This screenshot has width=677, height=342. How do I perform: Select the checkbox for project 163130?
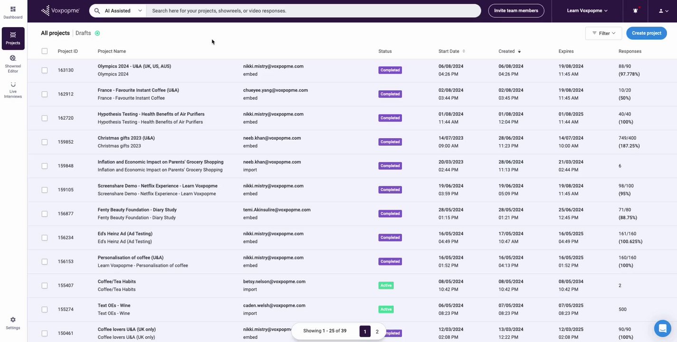[x=45, y=70]
